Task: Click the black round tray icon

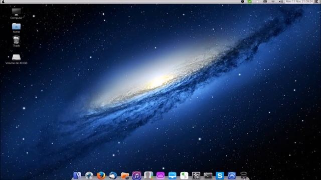Action: [243, 1]
